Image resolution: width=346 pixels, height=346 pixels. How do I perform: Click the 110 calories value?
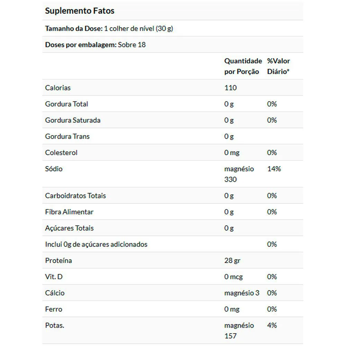coord(230,88)
